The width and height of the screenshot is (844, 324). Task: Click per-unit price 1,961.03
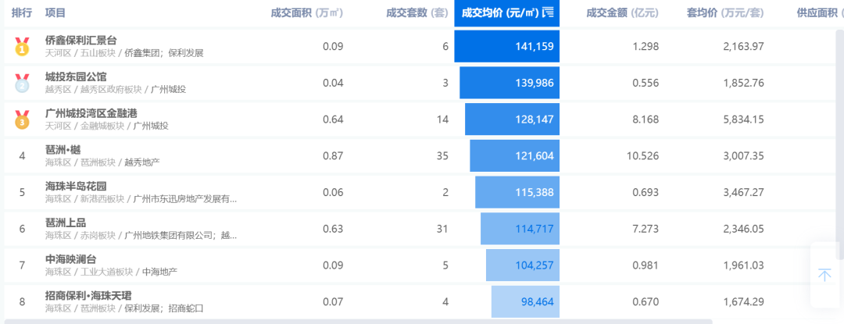coord(744,265)
